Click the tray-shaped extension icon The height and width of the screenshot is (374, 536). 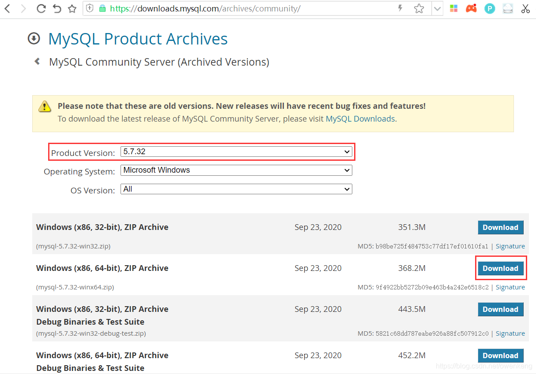pos(508,8)
